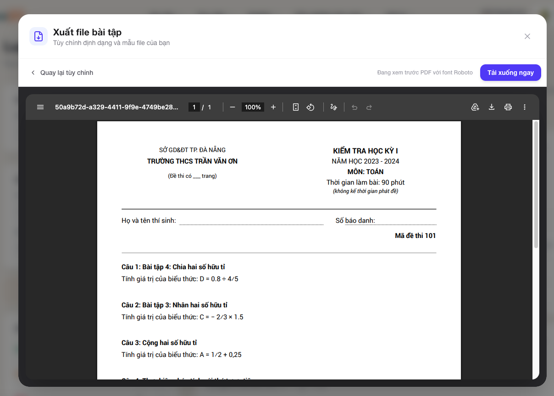Zoom out with the minus icon
This screenshot has width=554, height=396.
pos(233,107)
